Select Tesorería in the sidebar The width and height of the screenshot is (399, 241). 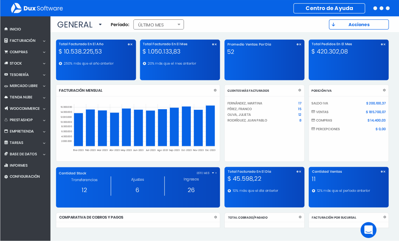point(19,75)
